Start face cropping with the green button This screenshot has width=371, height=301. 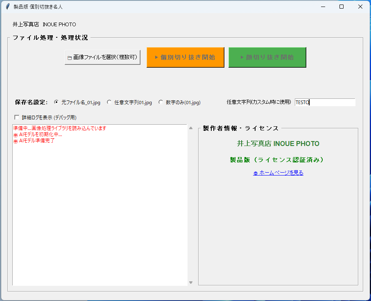[x=267, y=57]
